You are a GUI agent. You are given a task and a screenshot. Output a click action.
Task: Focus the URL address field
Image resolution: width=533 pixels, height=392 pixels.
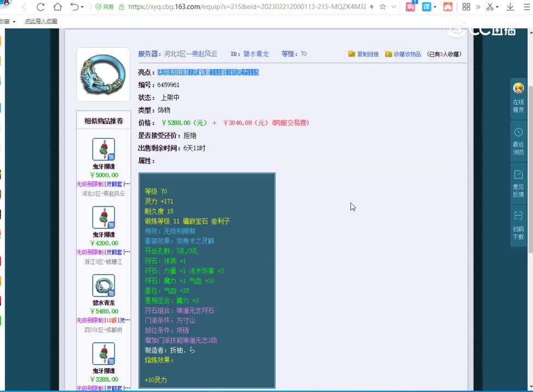tap(247, 7)
